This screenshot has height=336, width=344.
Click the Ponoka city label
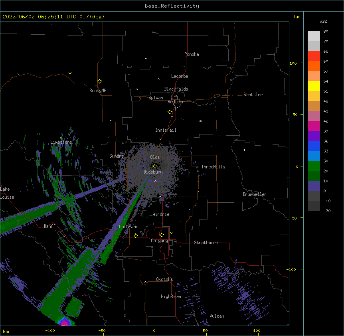tap(192, 54)
